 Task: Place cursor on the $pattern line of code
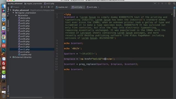(x=80, y=54)
